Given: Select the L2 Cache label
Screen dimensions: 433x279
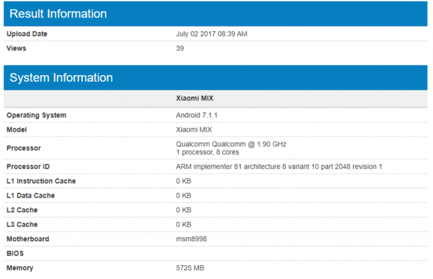Looking at the screenshot, I should [x=22, y=210].
